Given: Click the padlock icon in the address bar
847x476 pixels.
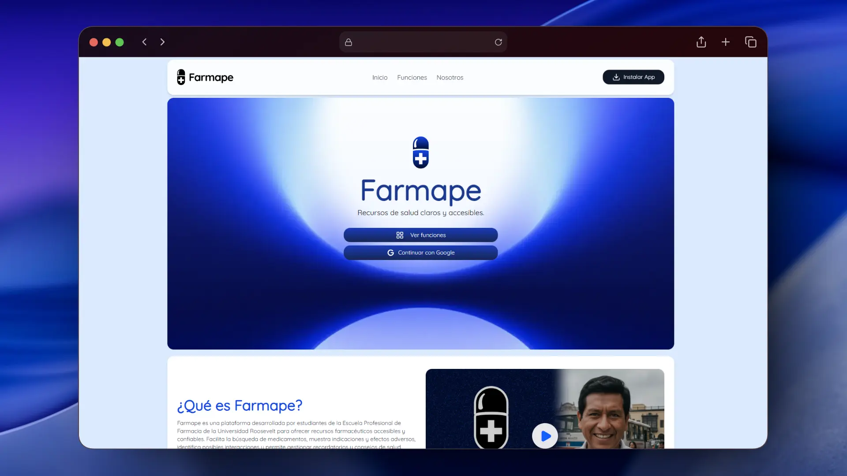Looking at the screenshot, I should pyautogui.click(x=349, y=42).
